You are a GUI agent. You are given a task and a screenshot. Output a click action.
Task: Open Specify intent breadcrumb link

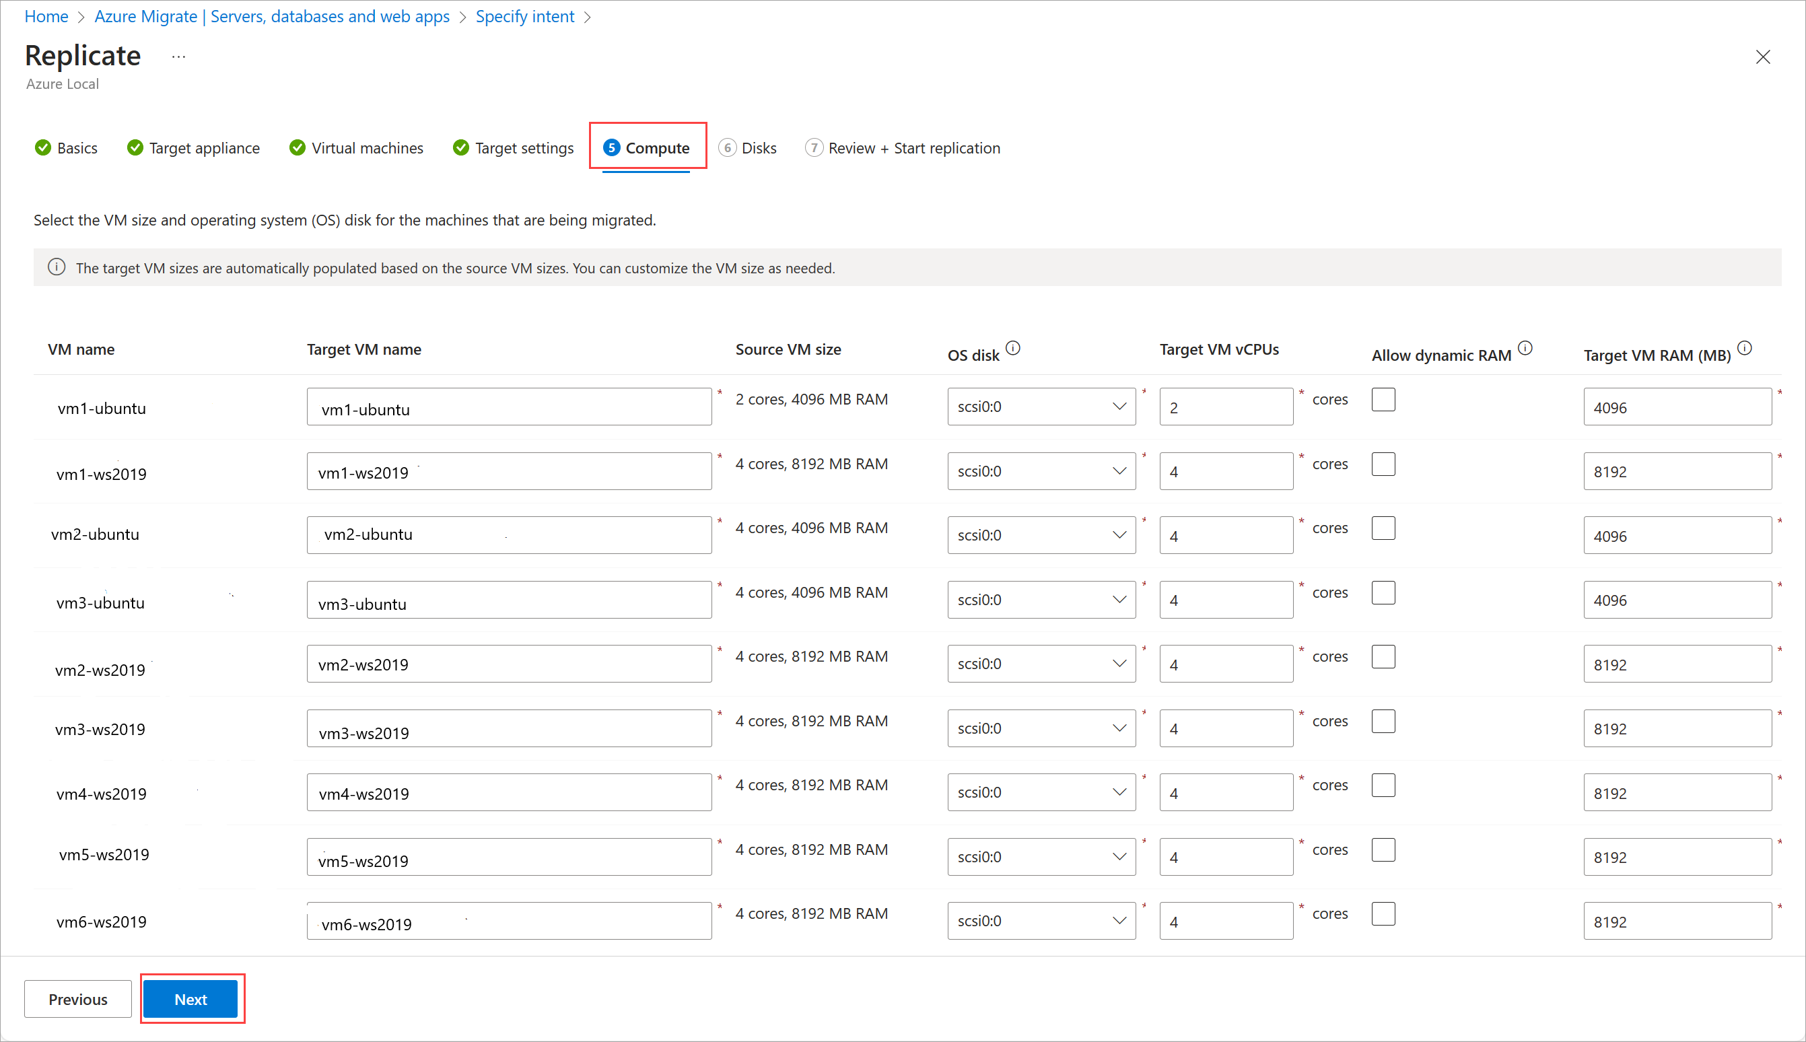pyautogui.click(x=524, y=16)
